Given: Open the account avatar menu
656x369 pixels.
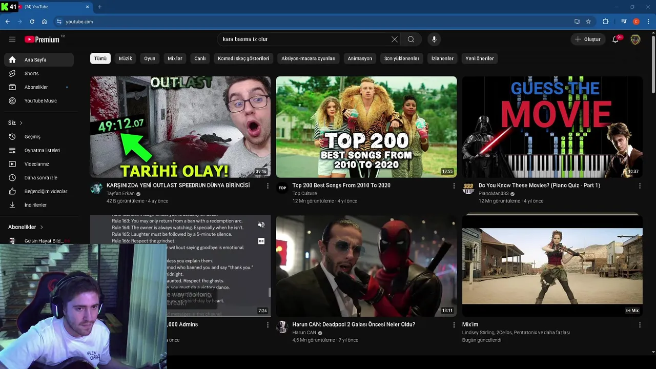Looking at the screenshot, I should pos(635,39).
